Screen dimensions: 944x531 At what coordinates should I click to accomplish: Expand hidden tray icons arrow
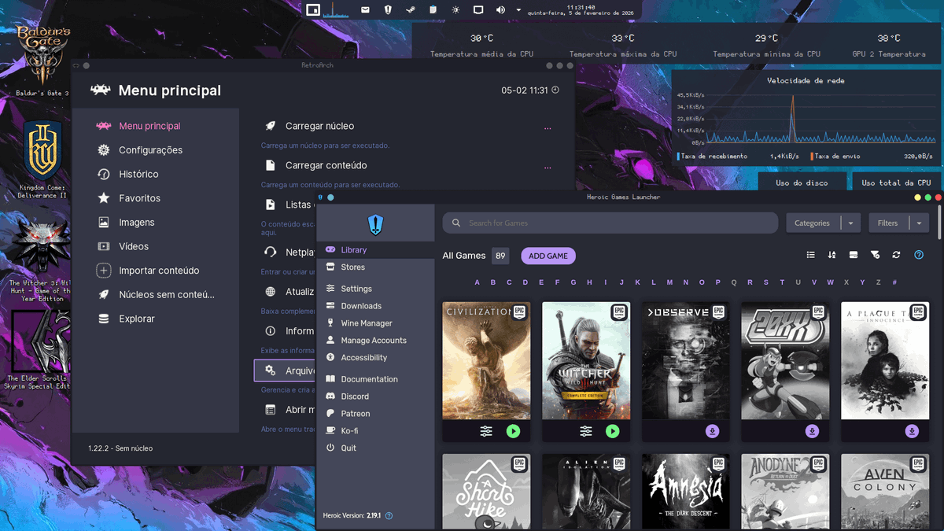(518, 10)
